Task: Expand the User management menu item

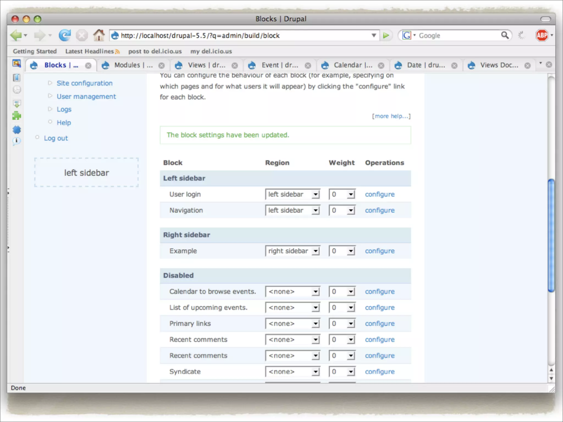Action: pyautogui.click(x=86, y=96)
